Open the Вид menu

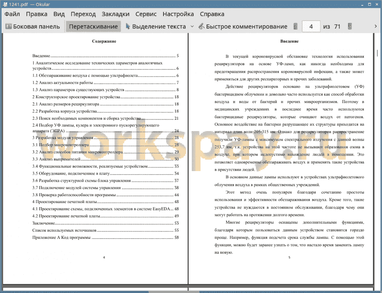59,14
